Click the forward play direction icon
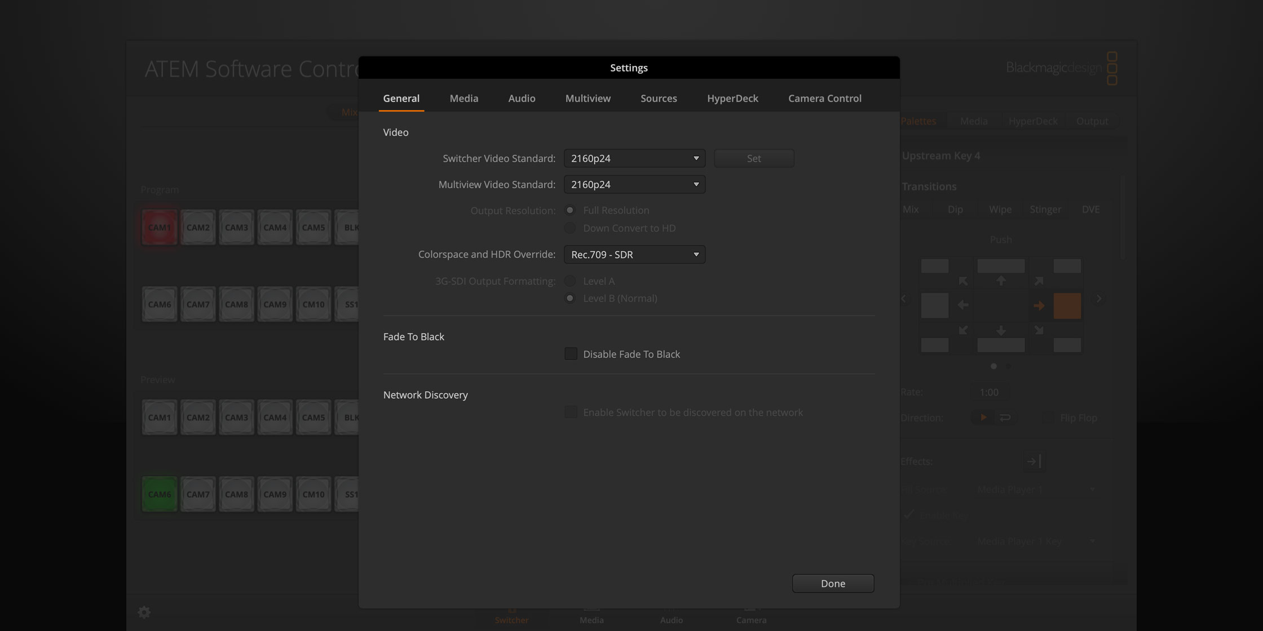The height and width of the screenshot is (631, 1263). click(982, 417)
